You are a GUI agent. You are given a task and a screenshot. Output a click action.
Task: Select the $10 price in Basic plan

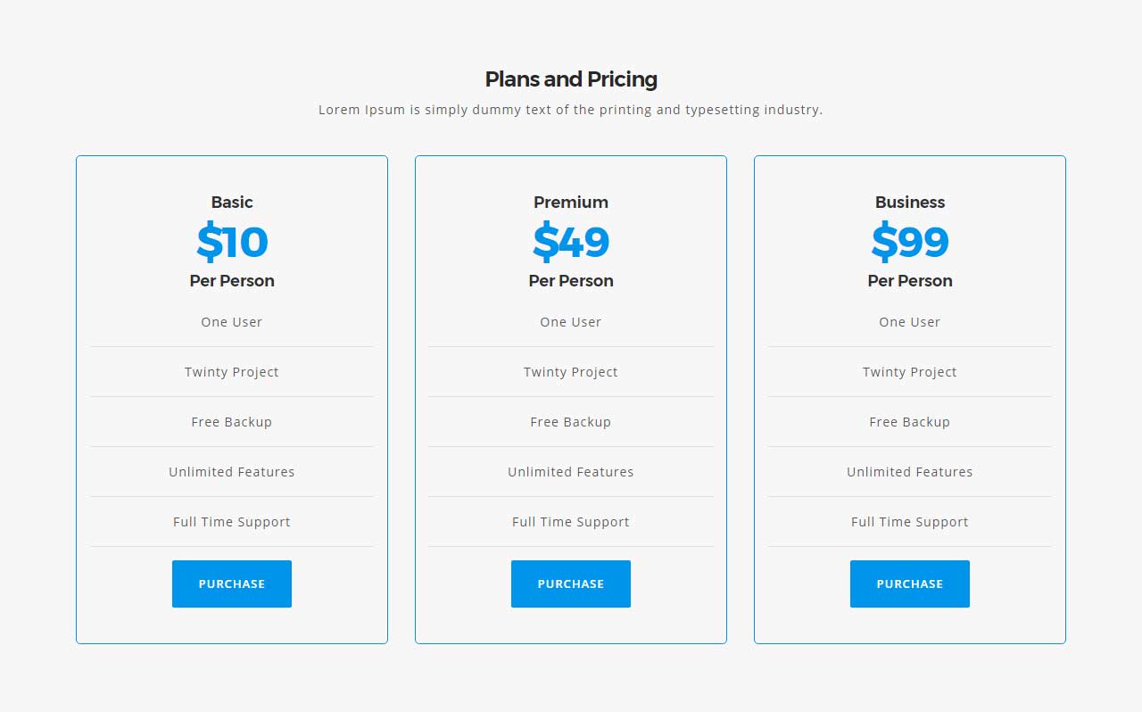[x=232, y=242]
